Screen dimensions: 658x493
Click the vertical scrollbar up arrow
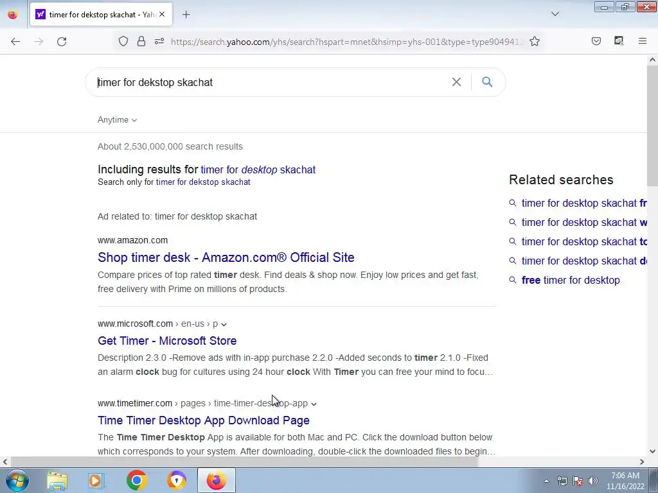point(653,60)
